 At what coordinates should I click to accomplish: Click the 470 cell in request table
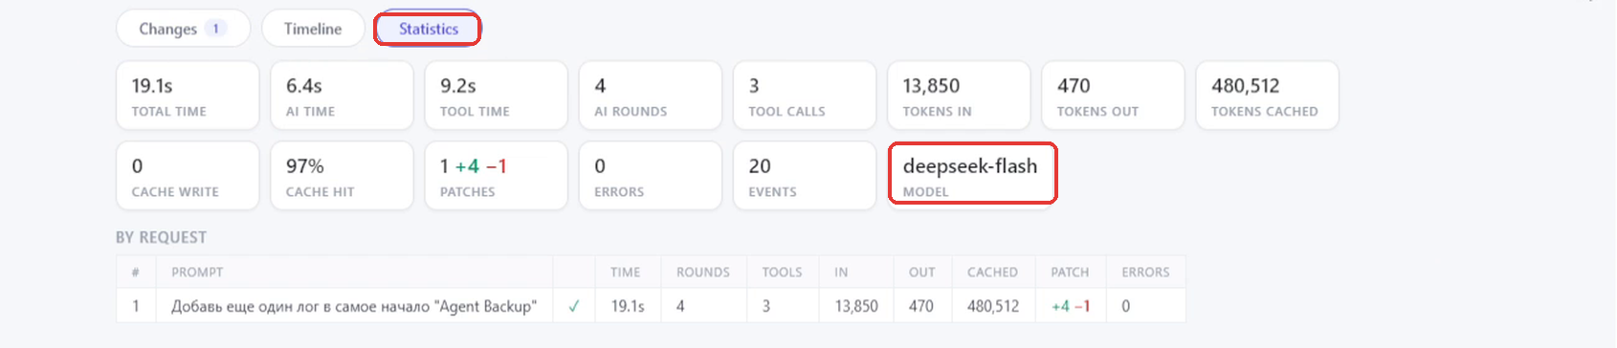(921, 307)
